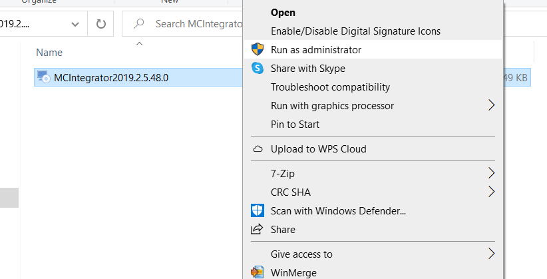
Task: Select Troubleshoot compatibility
Action: tap(373, 87)
